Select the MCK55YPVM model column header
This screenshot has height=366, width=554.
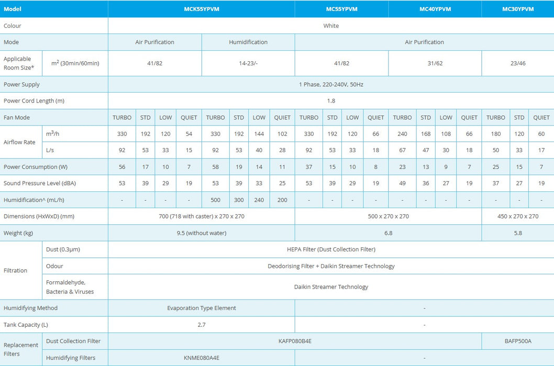(x=202, y=9)
